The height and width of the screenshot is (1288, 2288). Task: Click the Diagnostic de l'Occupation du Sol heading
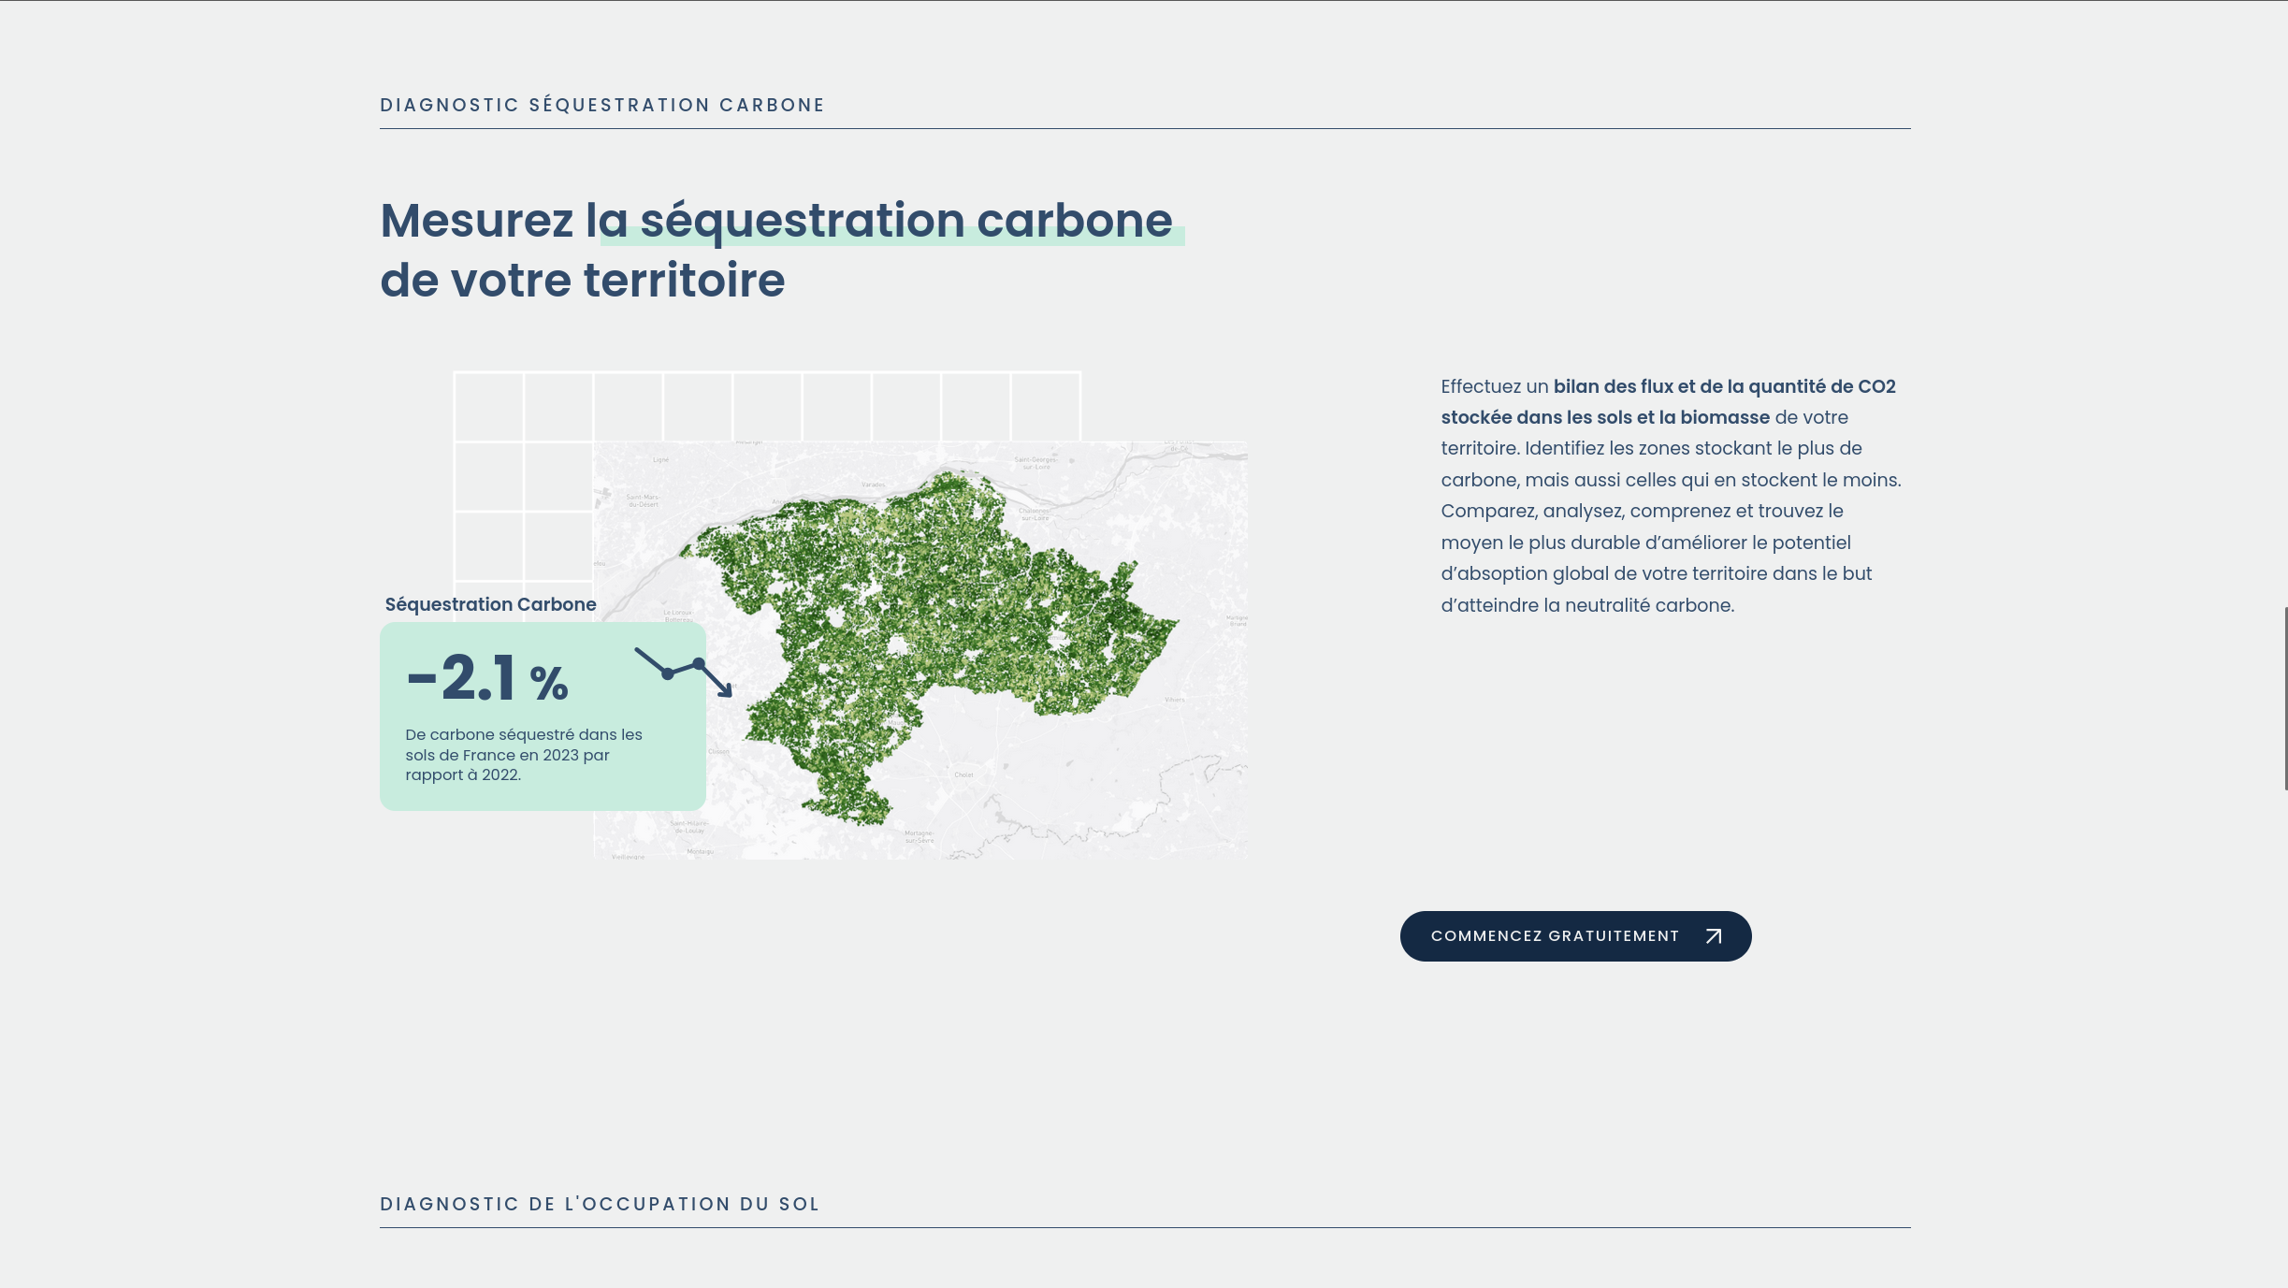tap(599, 1204)
